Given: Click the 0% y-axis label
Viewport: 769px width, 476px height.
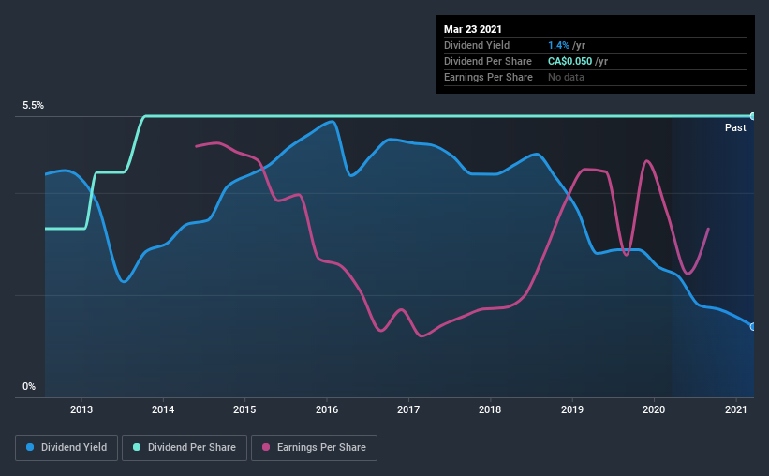Looking at the screenshot, I should [x=29, y=386].
